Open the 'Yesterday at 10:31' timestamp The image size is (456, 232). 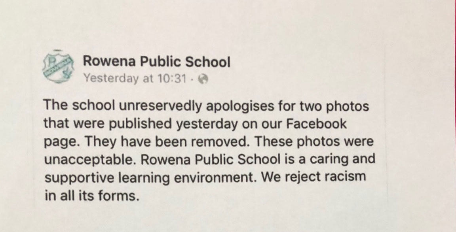click(x=135, y=78)
